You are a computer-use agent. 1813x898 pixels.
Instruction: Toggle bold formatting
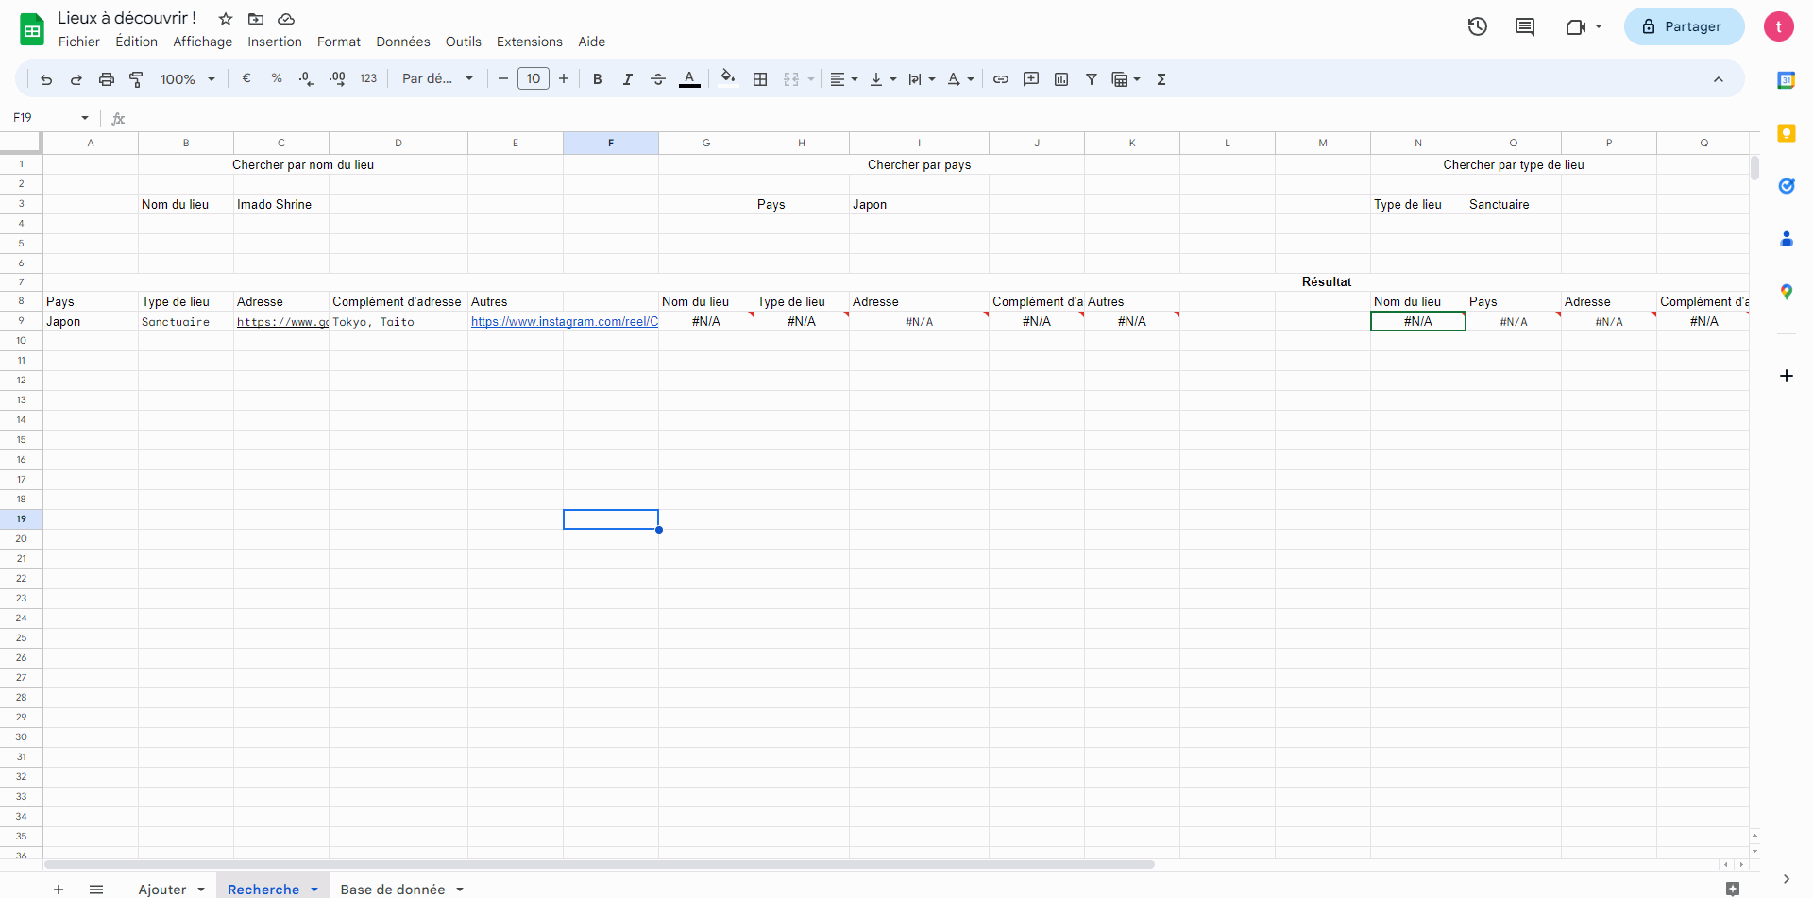pyautogui.click(x=598, y=79)
